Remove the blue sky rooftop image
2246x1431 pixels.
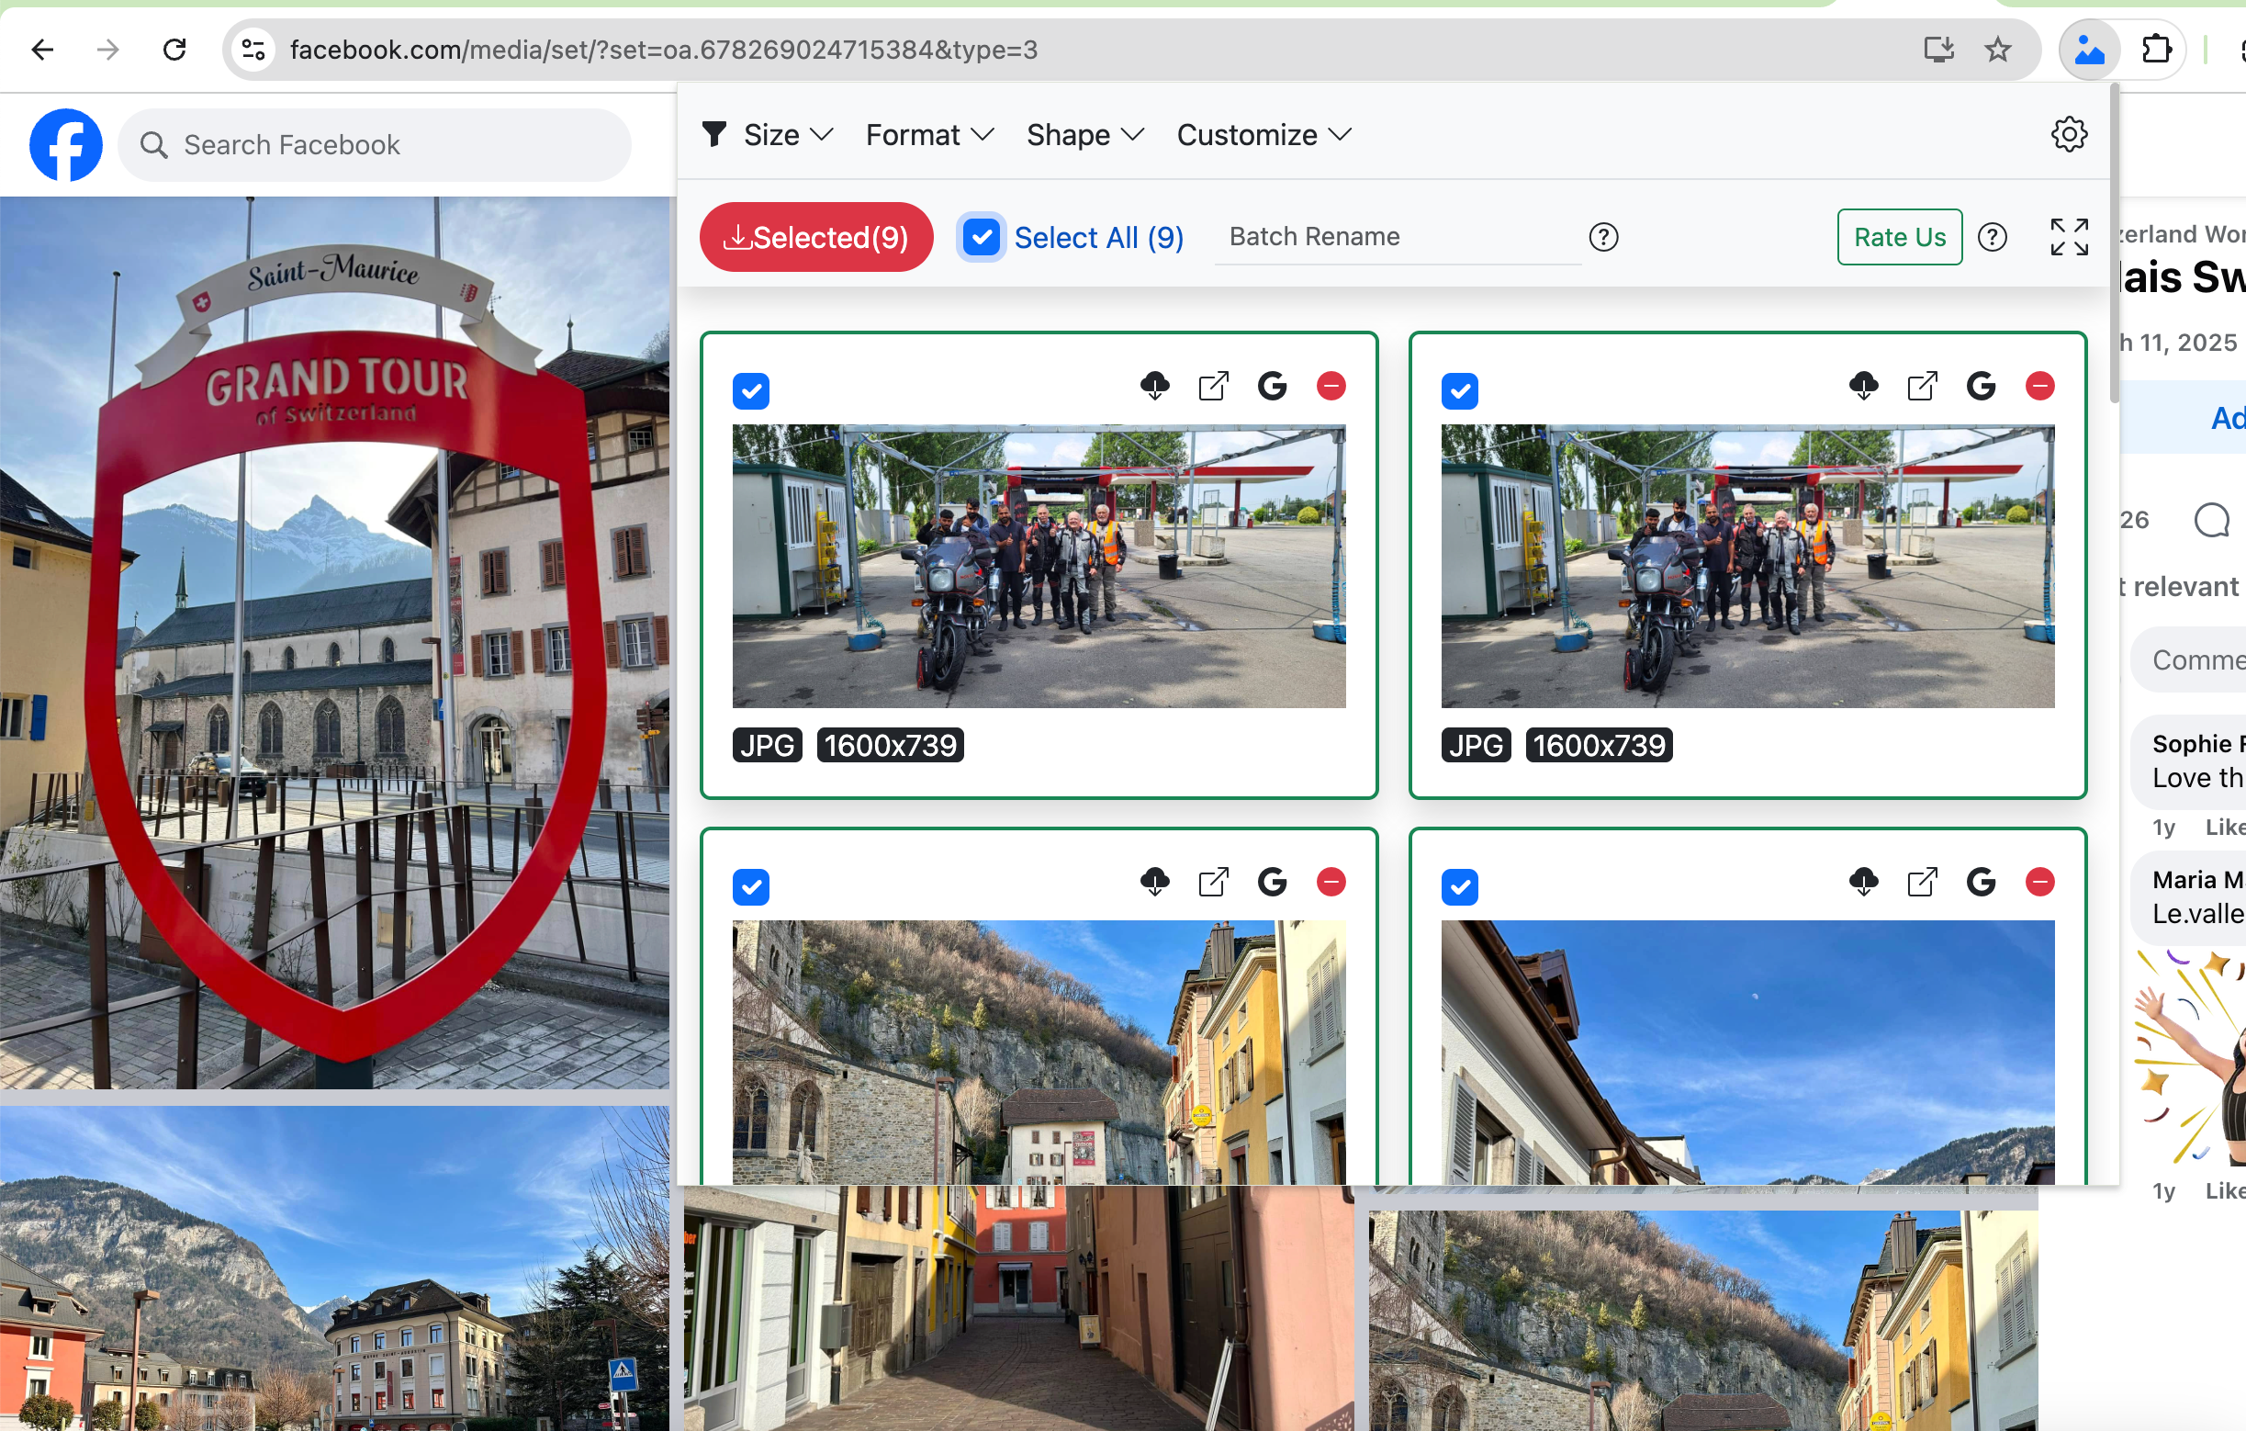pos(2040,882)
